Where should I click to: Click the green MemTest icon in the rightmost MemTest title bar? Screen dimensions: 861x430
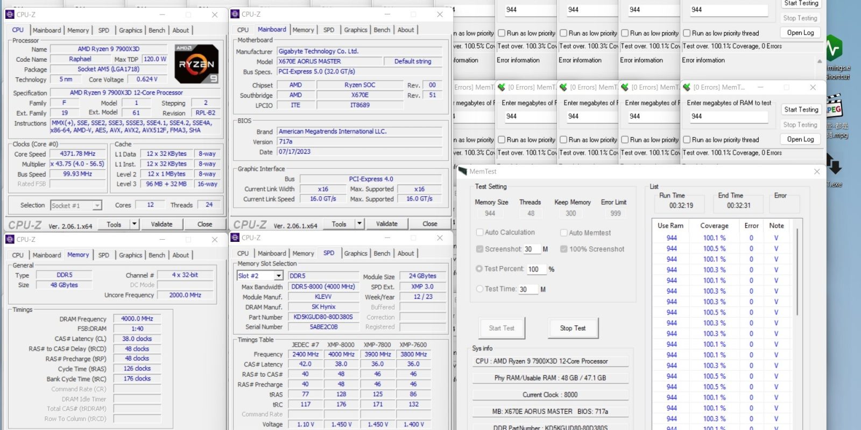pos(687,87)
